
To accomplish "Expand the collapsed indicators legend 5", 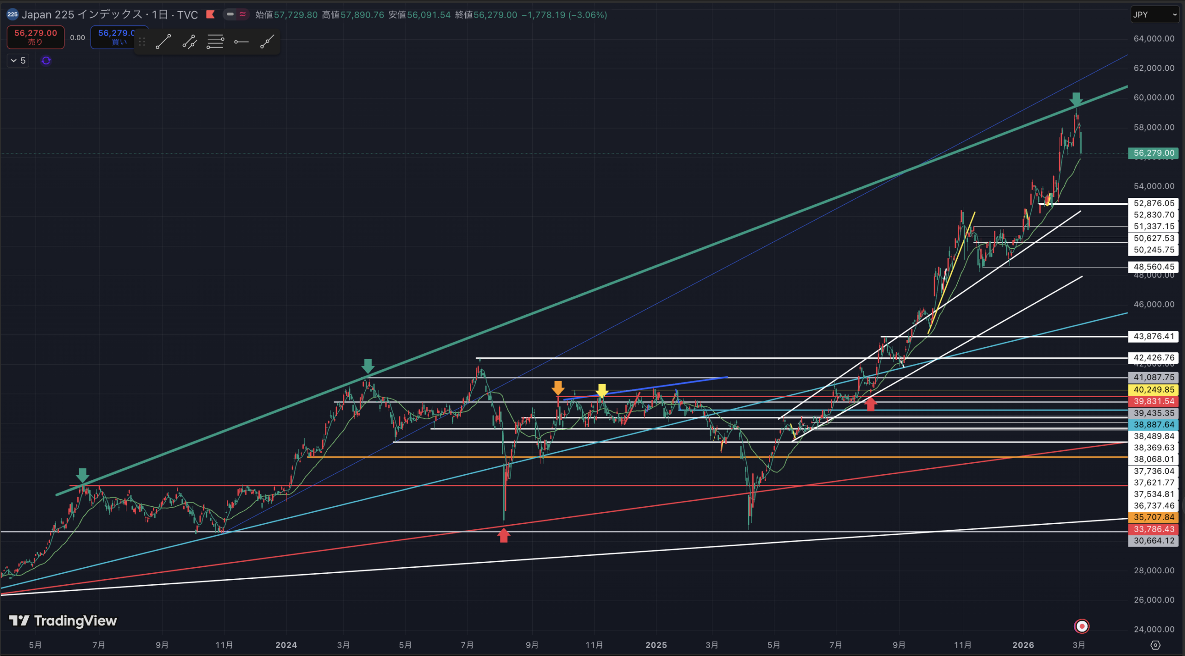I will point(18,61).
